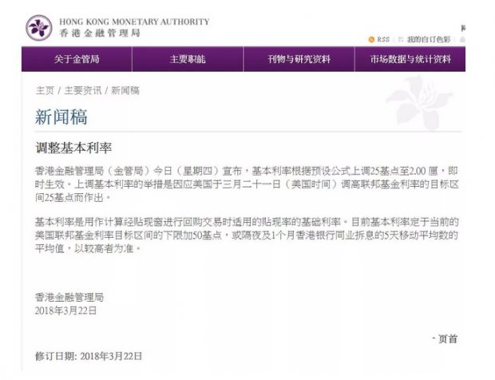495x380 pixels.
Task: Open the 主要职能 navigation menu
Action: [x=188, y=59]
